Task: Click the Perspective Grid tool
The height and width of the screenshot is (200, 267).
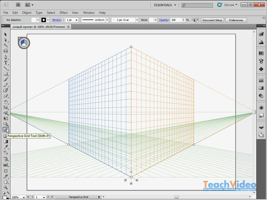Action: pyautogui.click(x=6, y=130)
